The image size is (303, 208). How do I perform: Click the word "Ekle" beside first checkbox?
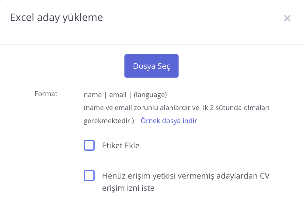pyautogui.click(x=132, y=146)
